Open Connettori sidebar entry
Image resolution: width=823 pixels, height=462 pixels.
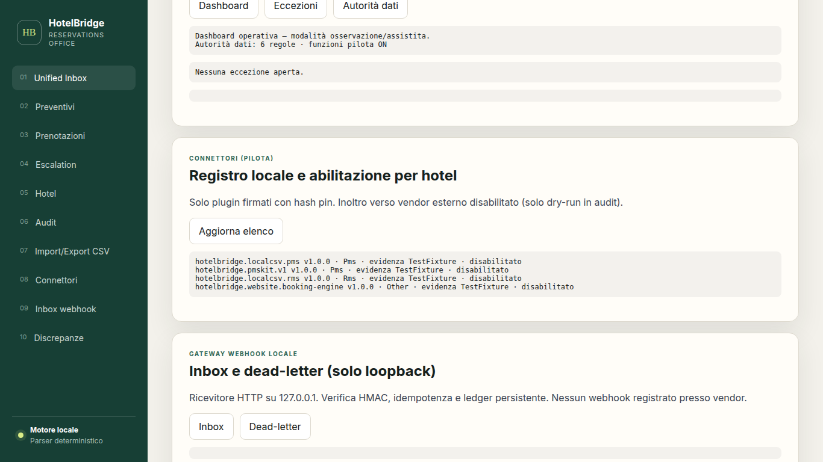(74, 280)
